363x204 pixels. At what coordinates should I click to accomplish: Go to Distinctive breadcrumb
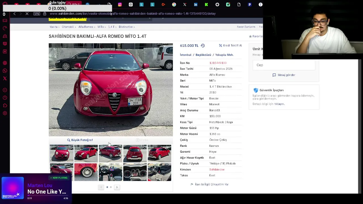click(x=126, y=27)
